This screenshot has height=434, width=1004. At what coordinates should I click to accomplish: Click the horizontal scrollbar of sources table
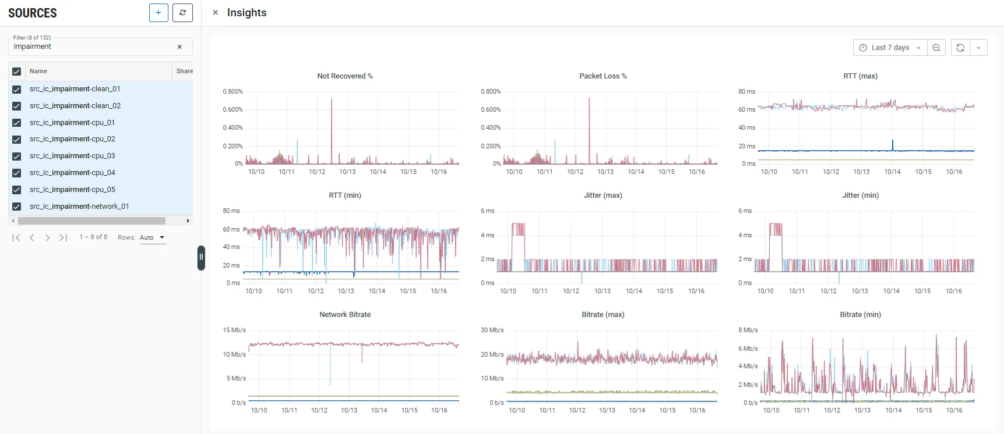(x=91, y=221)
